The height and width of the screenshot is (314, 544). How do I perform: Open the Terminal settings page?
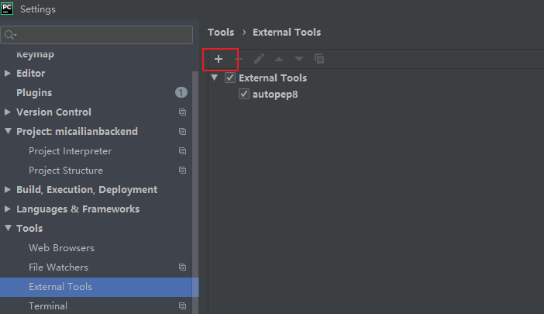pos(48,306)
